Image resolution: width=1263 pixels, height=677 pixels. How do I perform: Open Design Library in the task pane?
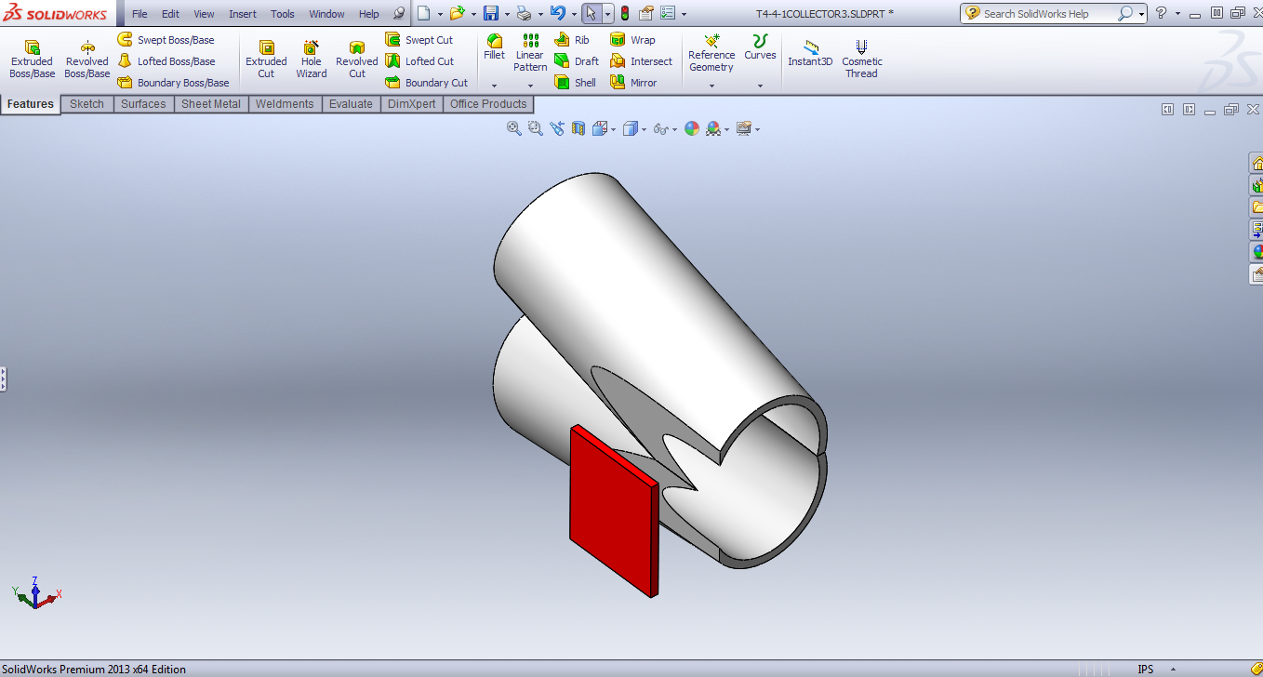[1256, 185]
